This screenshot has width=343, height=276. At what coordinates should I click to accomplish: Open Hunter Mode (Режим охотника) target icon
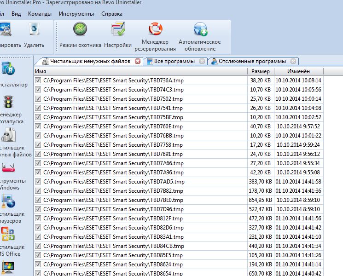[80, 29]
